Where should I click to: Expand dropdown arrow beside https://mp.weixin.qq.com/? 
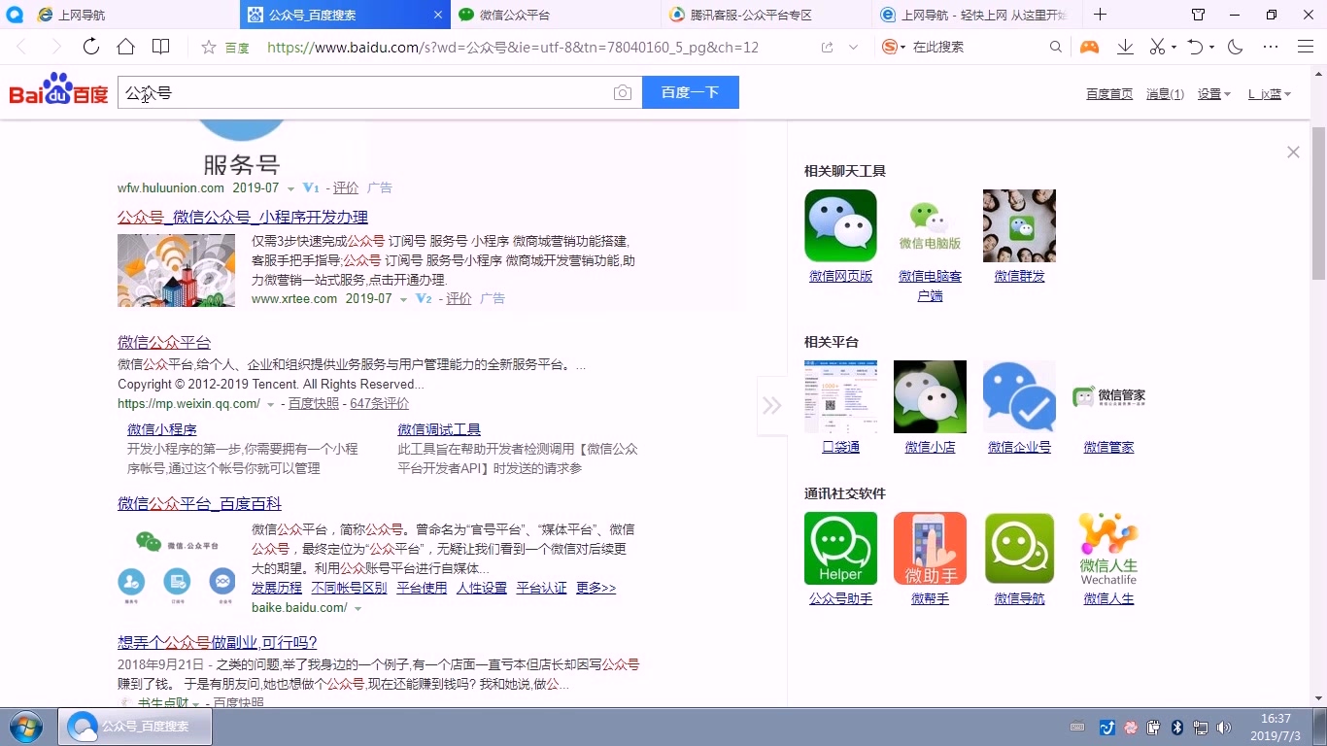[x=270, y=404]
